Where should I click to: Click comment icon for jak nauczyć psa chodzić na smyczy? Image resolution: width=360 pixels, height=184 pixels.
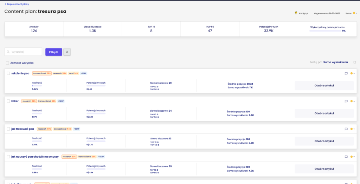[346, 157]
